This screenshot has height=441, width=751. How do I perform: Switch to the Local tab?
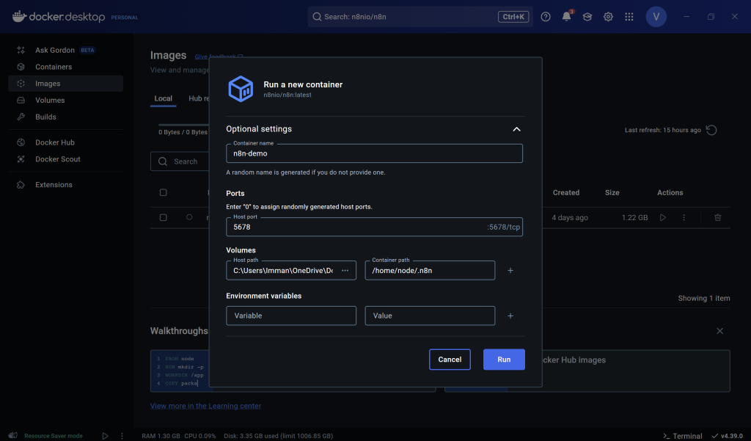coord(164,98)
